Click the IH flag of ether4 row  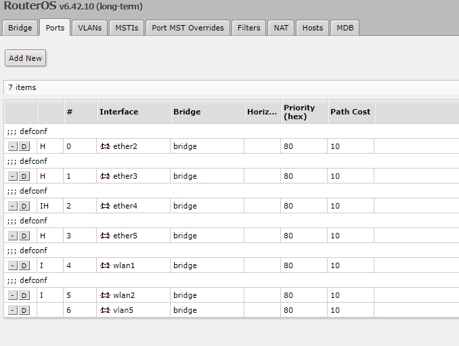coord(44,206)
